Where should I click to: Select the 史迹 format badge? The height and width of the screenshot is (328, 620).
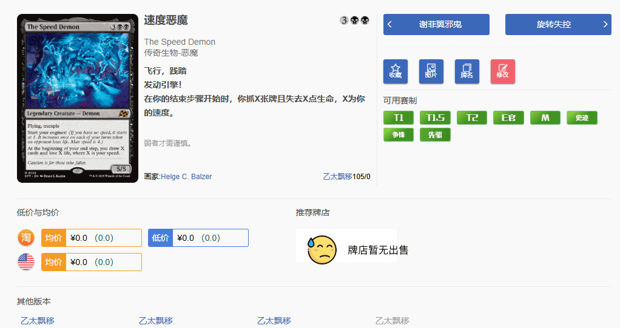[582, 117]
